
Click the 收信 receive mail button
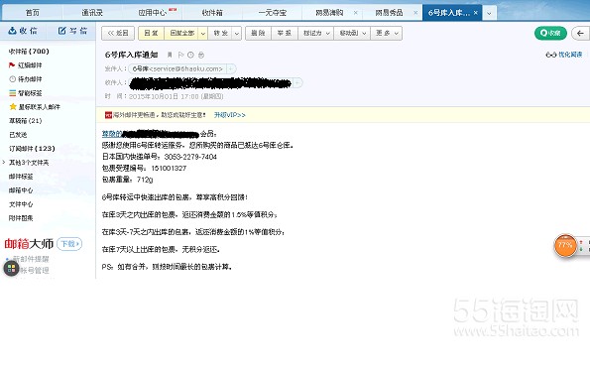click(23, 31)
